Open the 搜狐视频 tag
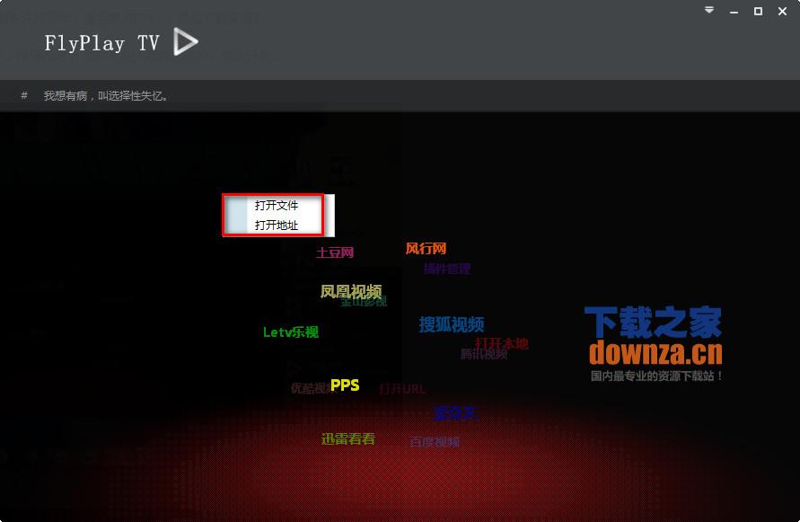 click(451, 324)
